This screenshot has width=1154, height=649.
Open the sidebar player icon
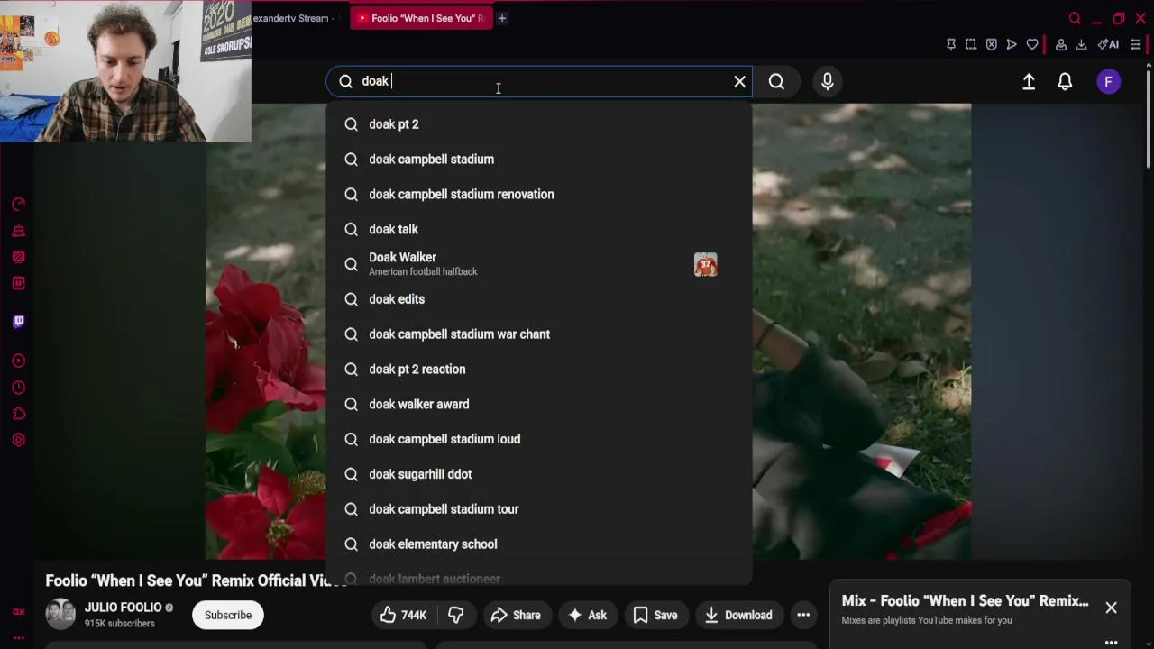pos(18,361)
